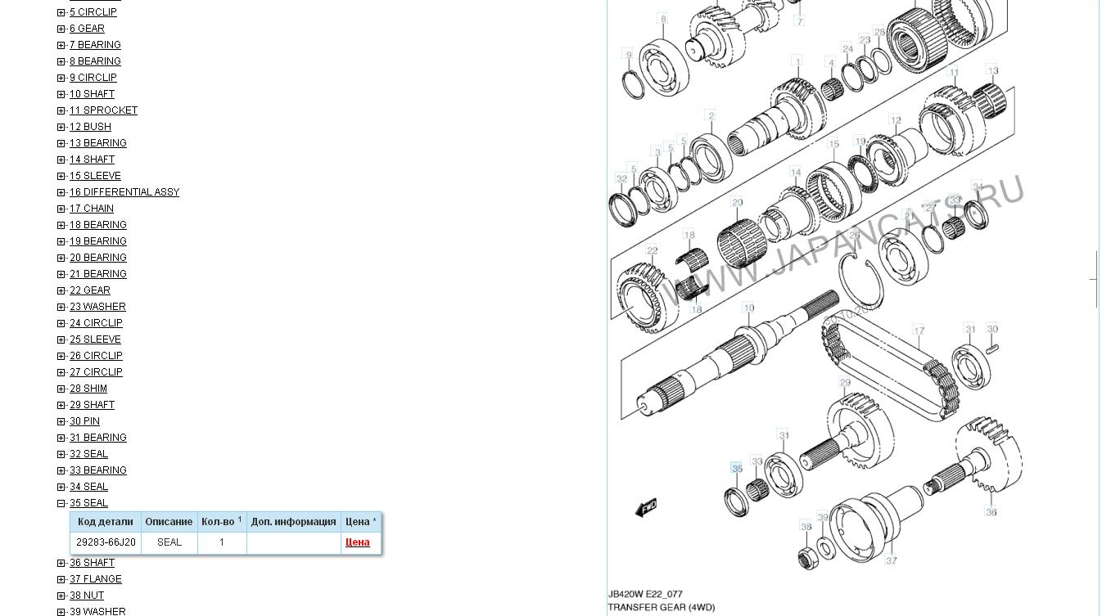Click the Код детали column header
The image size is (1102, 616).
(105, 522)
